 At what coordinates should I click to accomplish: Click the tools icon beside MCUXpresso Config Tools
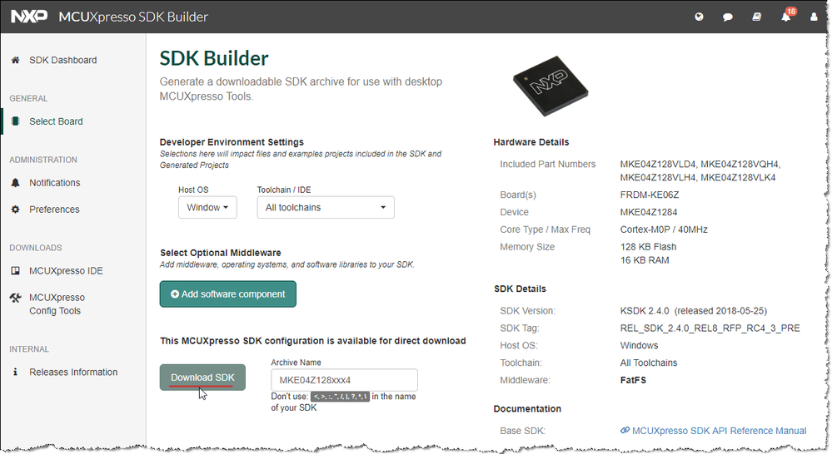[x=15, y=298]
